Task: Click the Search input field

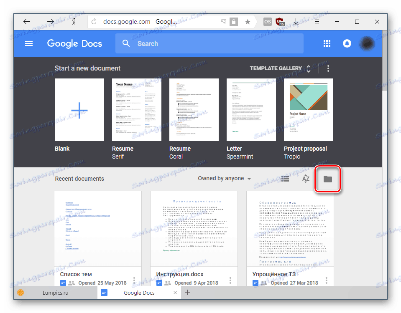Action: [209, 43]
